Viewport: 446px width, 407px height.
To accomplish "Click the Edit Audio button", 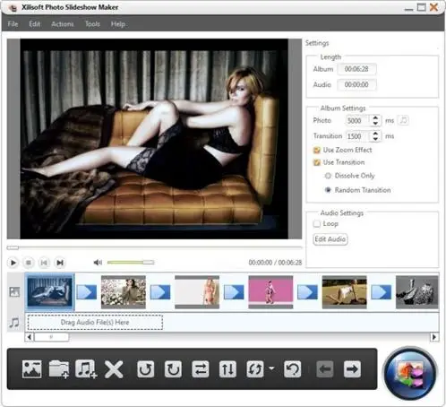I will click(x=330, y=239).
